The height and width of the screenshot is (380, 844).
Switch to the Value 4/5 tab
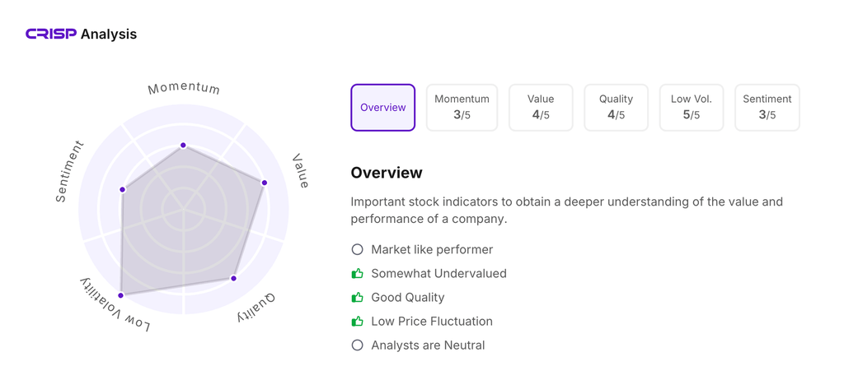pos(541,108)
